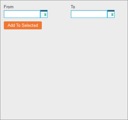Click the Add To Selected button
The width and height of the screenshot is (128, 120).
pos(23,25)
